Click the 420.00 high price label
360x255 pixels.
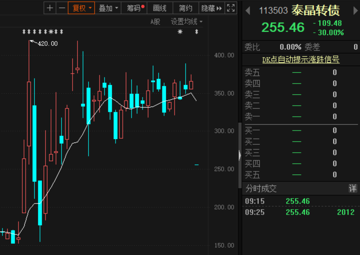[x=48, y=43]
